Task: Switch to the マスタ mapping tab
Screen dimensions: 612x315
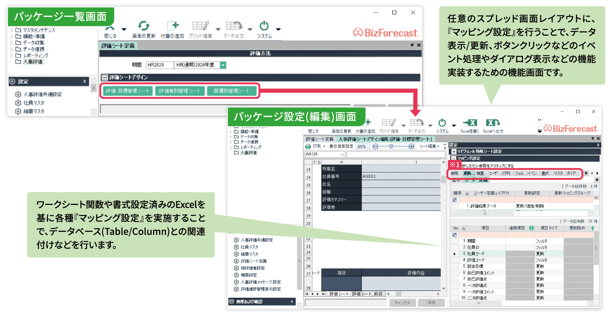Action: coord(560,173)
